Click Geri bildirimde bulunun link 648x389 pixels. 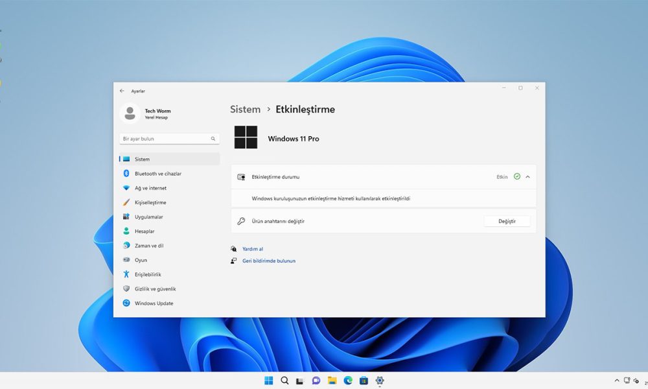(268, 261)
